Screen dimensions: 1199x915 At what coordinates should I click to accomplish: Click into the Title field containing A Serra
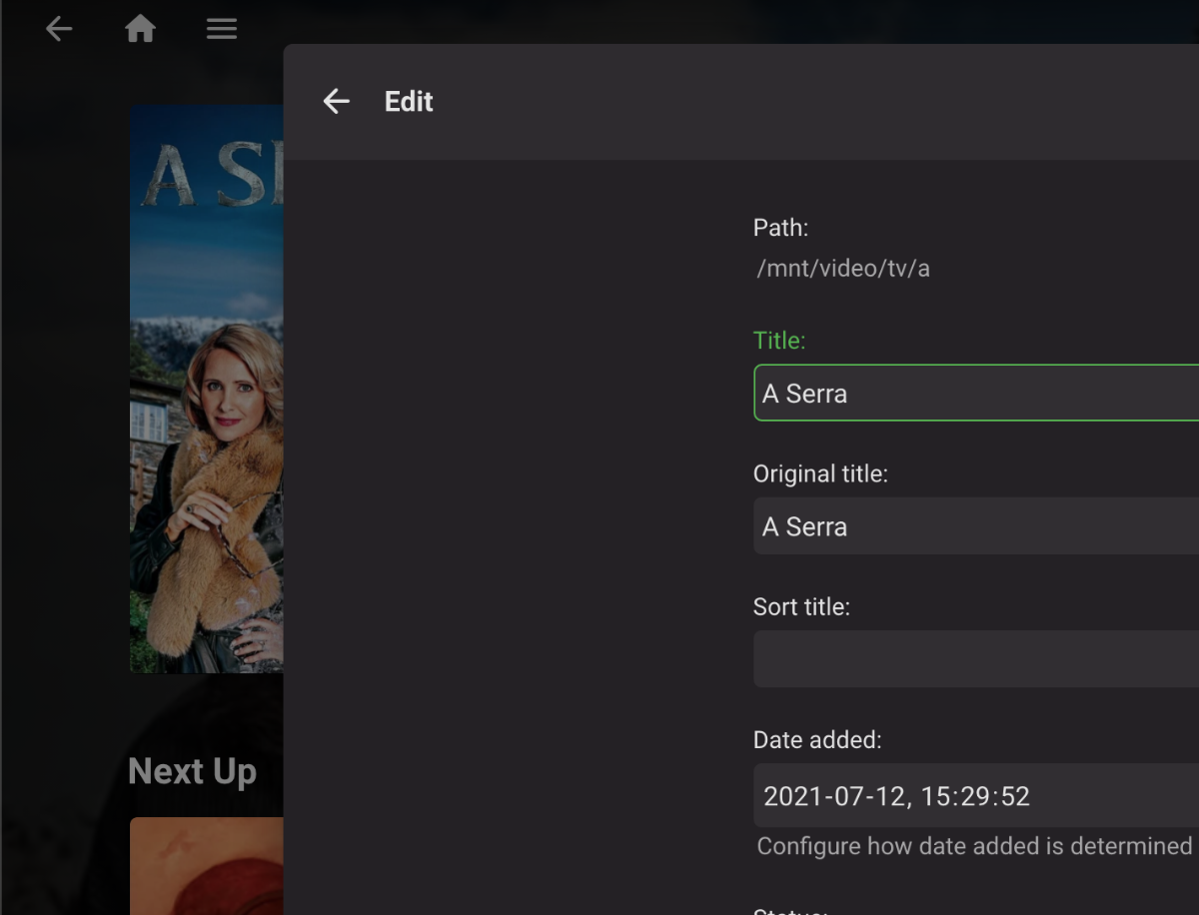coord(975,394)
